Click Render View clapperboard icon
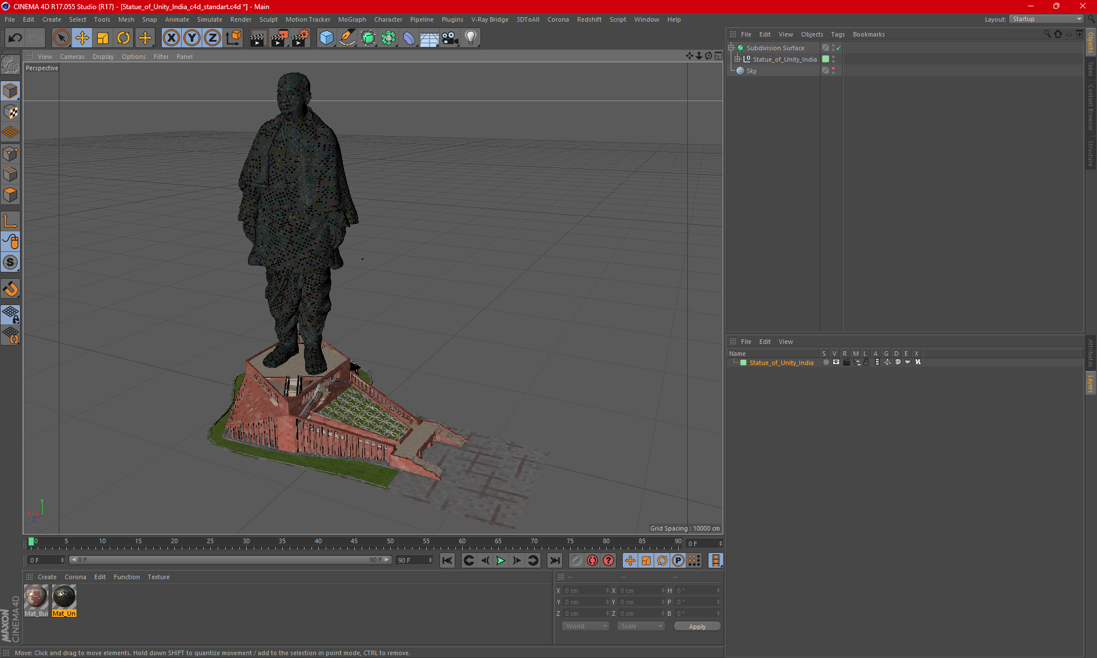 coord(258,38)
